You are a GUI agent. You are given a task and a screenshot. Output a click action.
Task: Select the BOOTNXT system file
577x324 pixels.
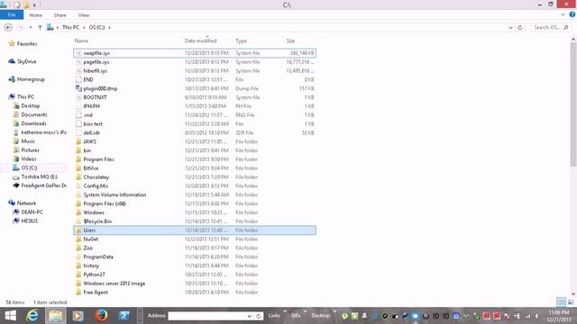(195, 97)
